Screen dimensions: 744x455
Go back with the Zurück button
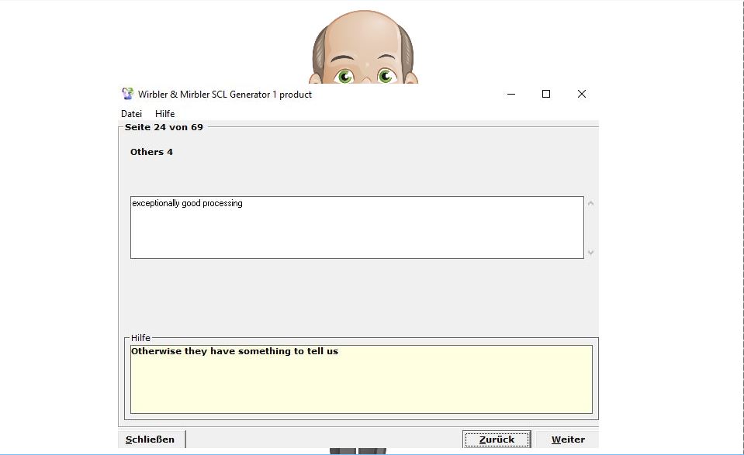pyautogui.click(x=497, y=439)
